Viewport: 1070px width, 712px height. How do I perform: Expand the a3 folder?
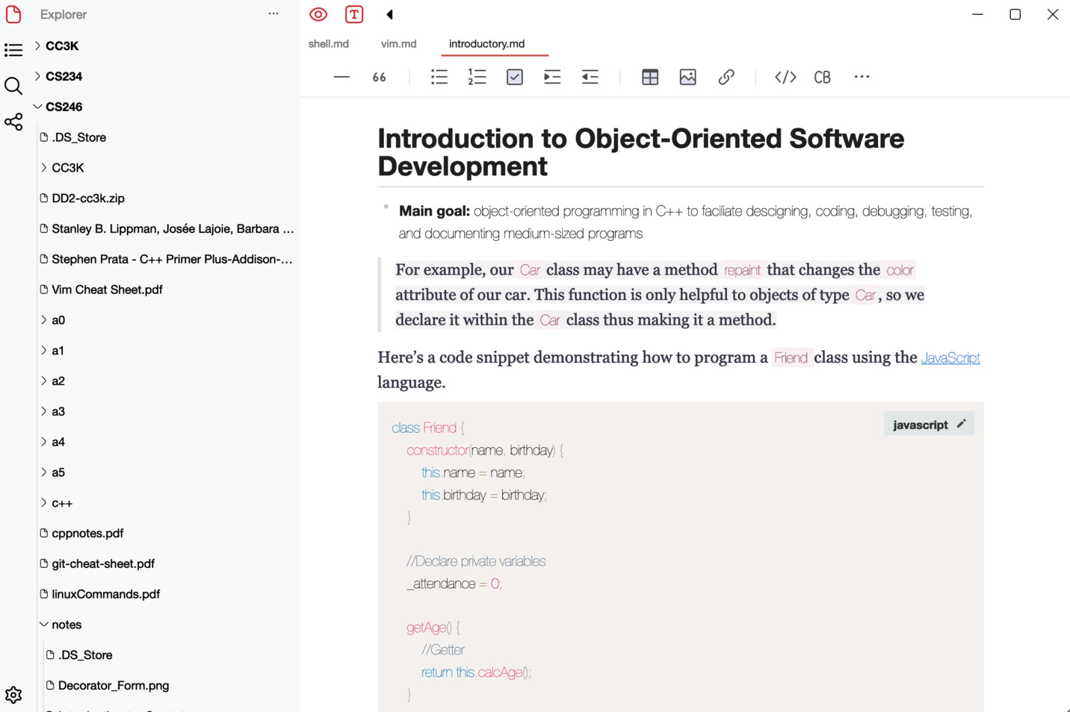(x=44, y=411)
